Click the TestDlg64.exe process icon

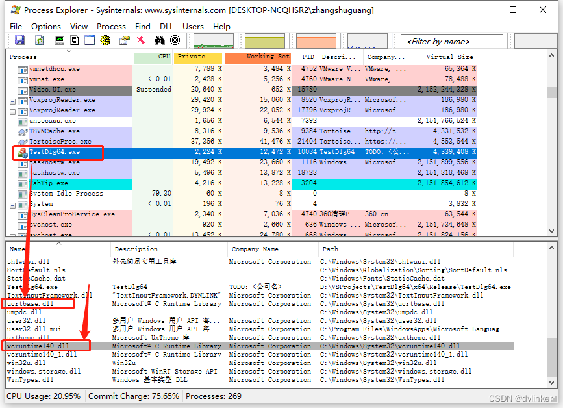tap(23, 152)
